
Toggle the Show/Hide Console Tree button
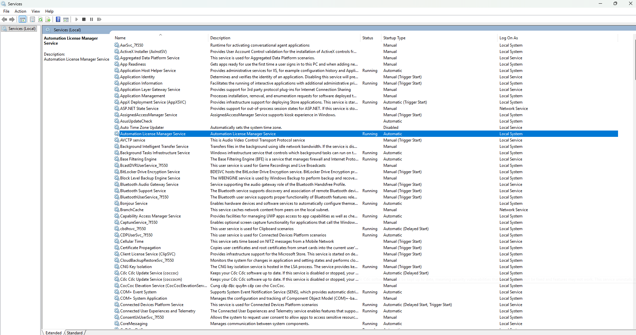point(23,19)
